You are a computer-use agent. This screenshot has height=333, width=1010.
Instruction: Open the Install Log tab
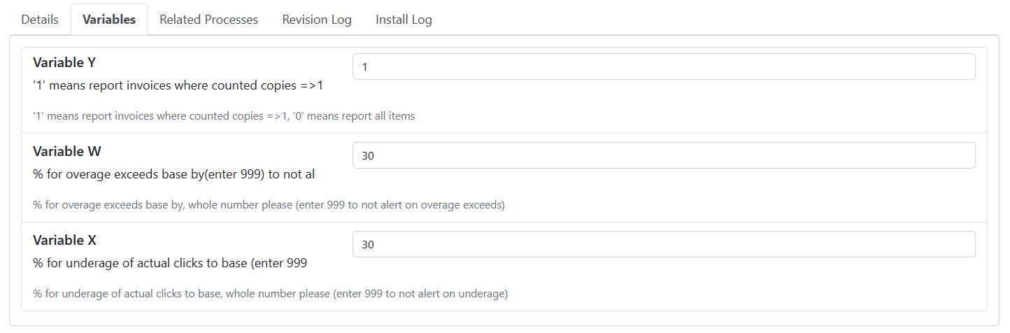click(404, 20)
